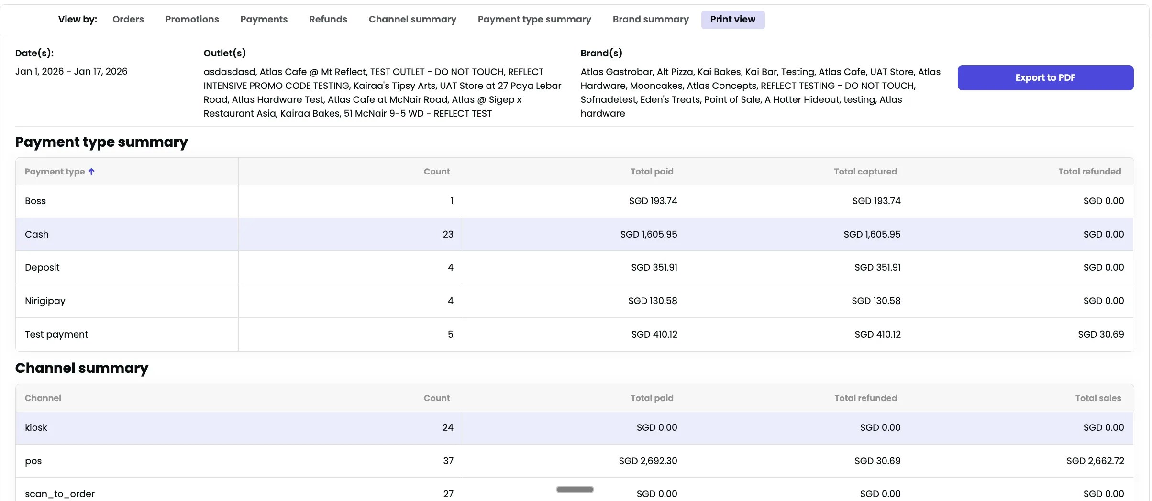
Task: Switch to the Refunds tab
Action: click(328, 19)
